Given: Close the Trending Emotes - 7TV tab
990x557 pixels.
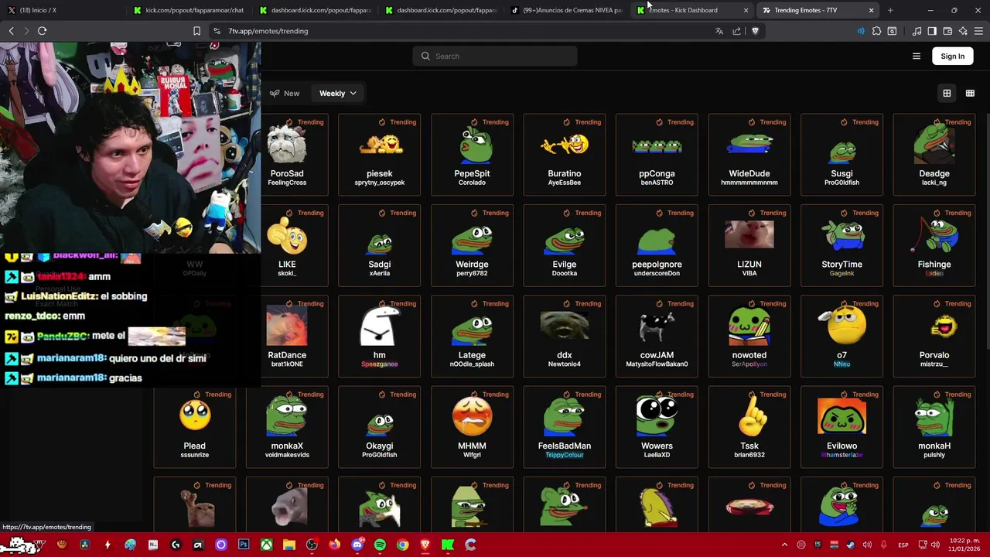Looking at the screenshot, I should click(871, 10).
